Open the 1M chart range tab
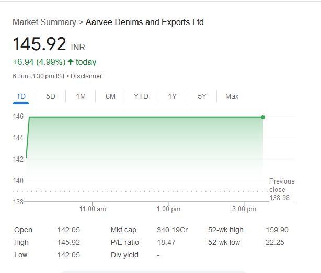The width and height of the screenshot is (321, 273). [81, 96]
